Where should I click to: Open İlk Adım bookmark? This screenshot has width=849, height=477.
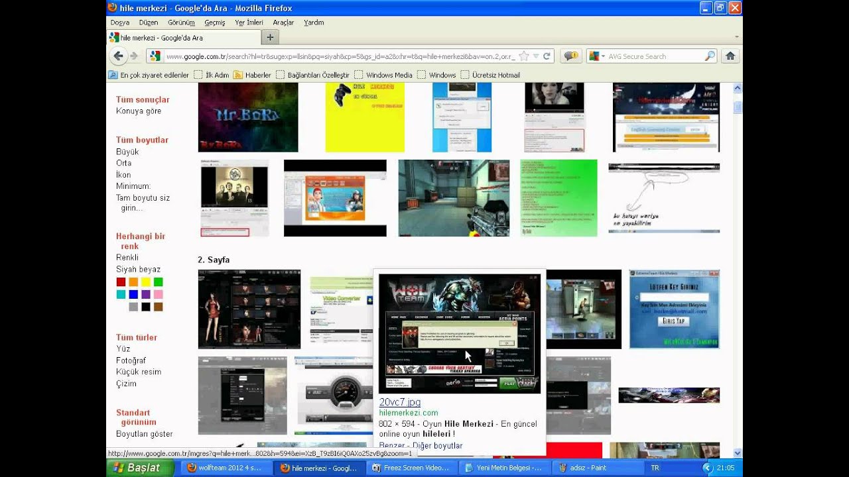coord(212,75)
